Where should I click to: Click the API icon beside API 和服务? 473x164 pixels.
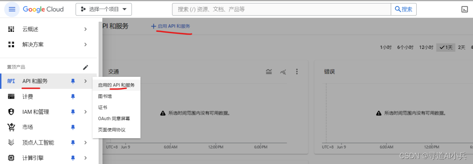(11, 81)
